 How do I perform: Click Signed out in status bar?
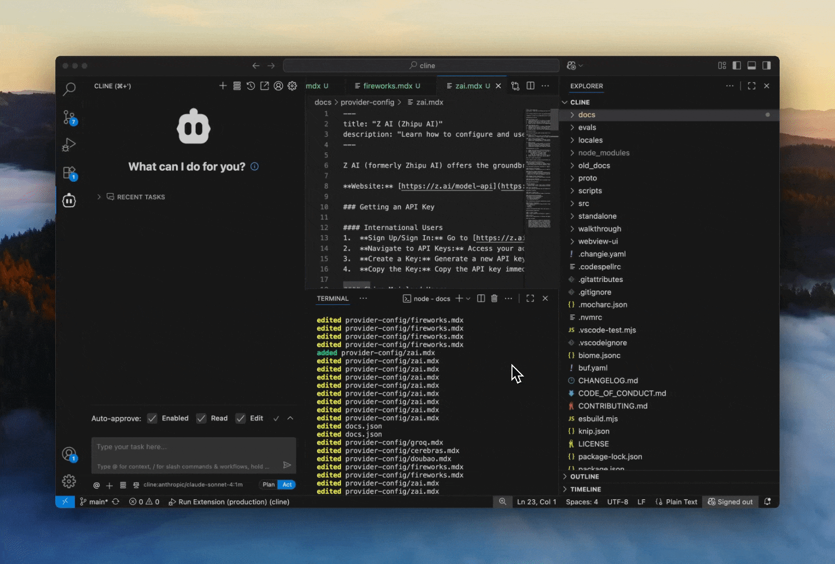[730, 502]
